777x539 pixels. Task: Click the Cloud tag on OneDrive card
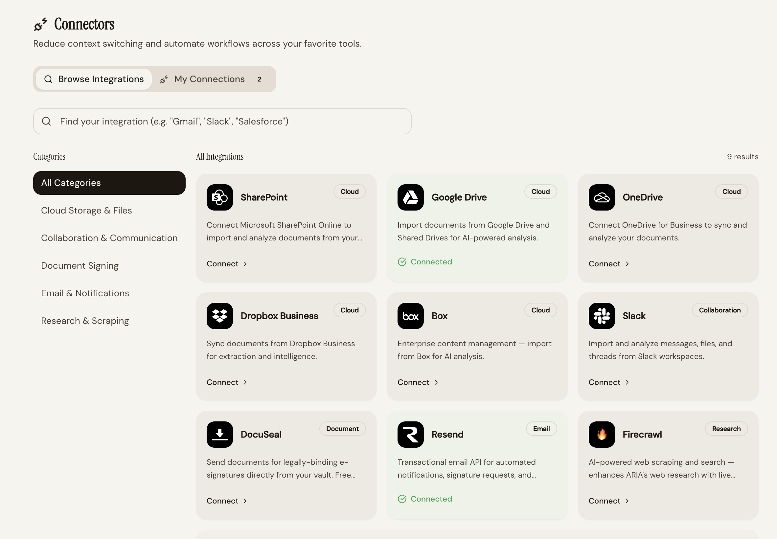(x=731, y=191)
